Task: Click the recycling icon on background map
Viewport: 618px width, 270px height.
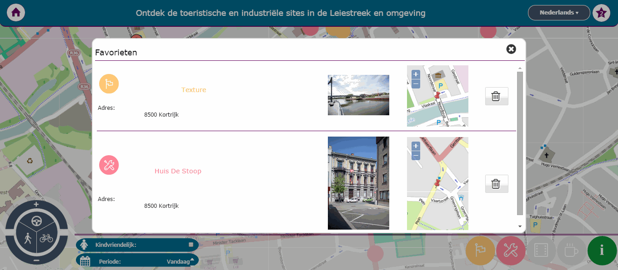Action: [x=30, y=160]
